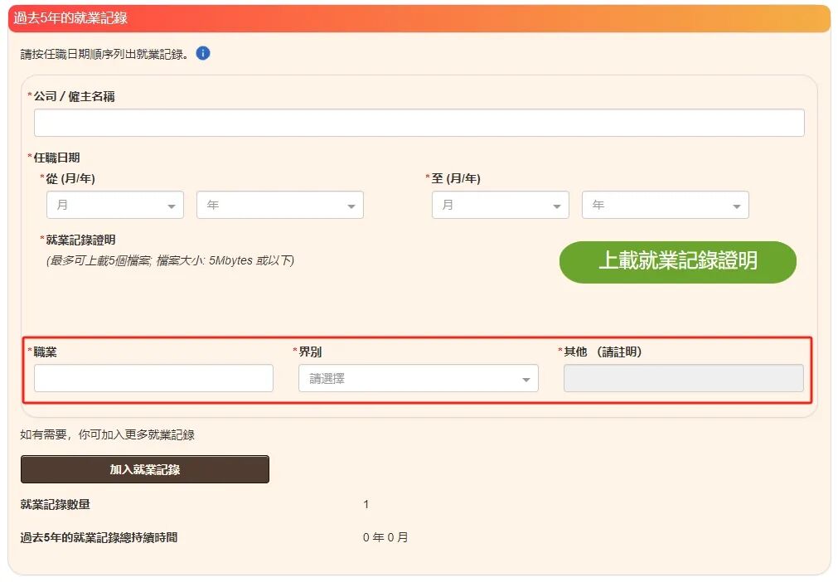Click the 就業記錄數量 count value showing 1
Screen dimensions: 838x582
[366, 503]
